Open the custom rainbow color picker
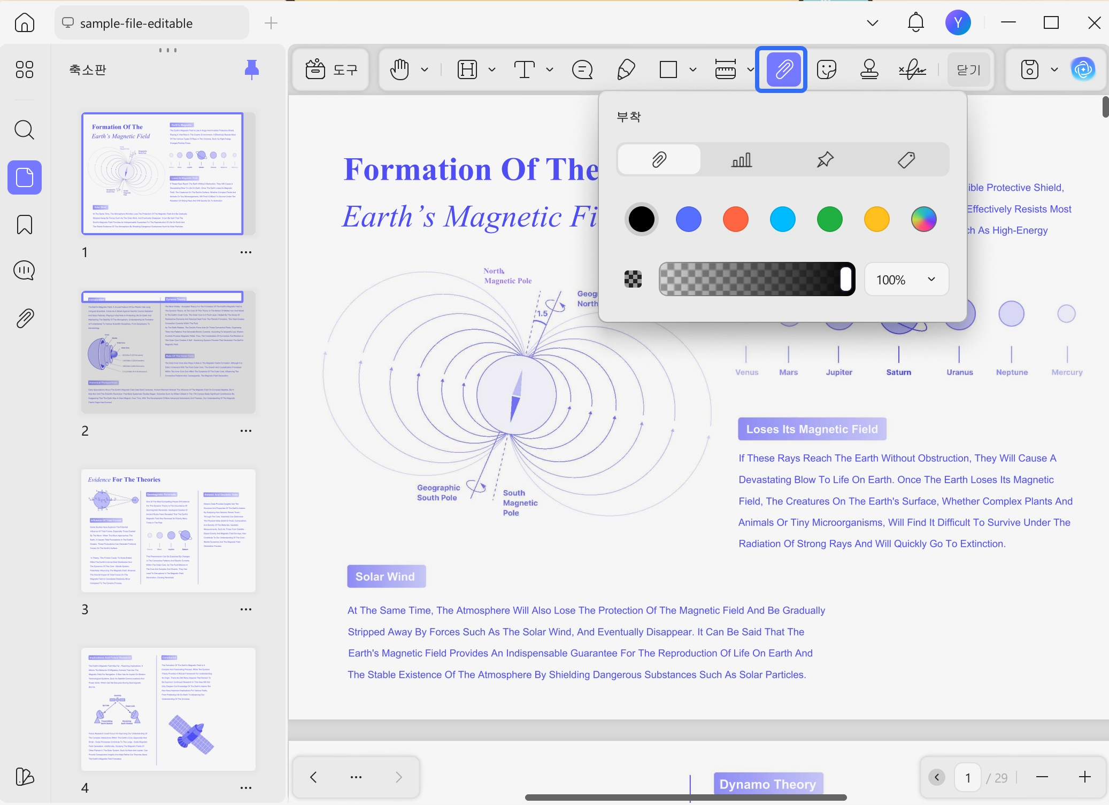The height and width of the screenshot is (805, 1109). pos(924,219)
